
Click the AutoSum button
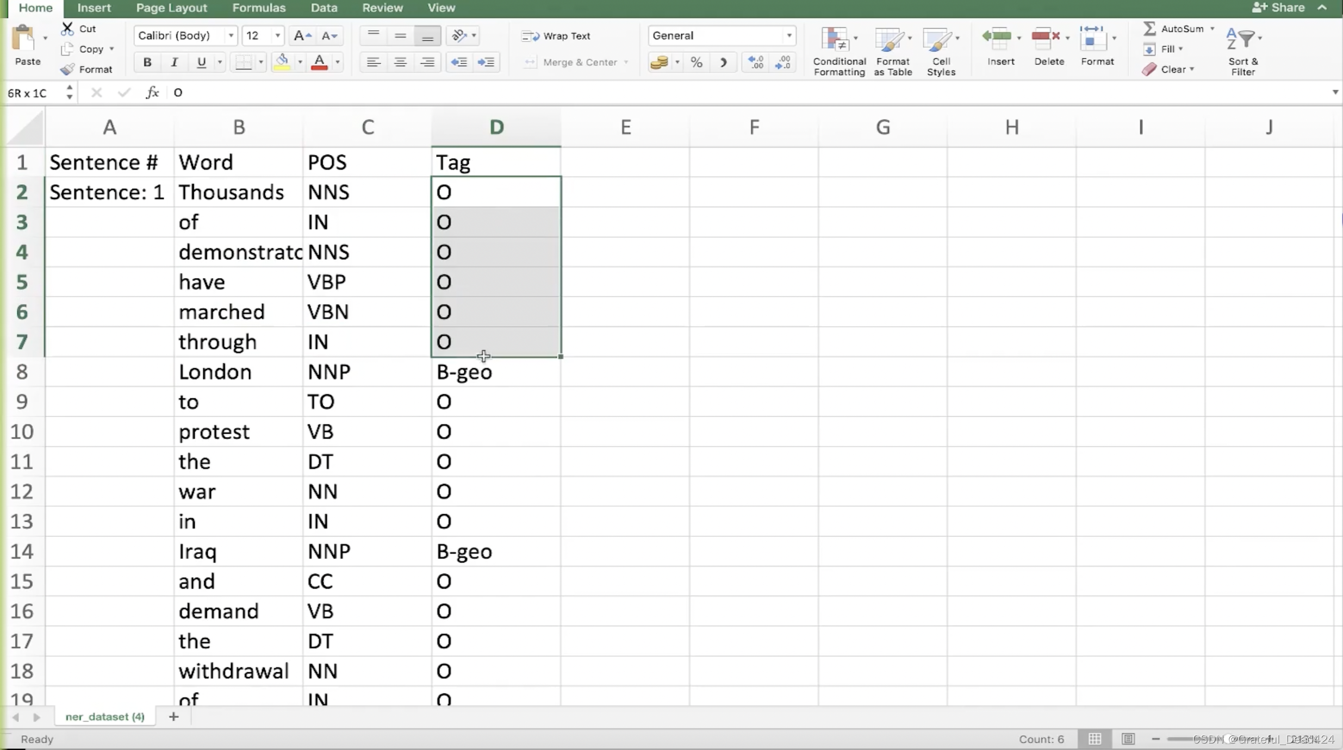(x=1173, y=28)
